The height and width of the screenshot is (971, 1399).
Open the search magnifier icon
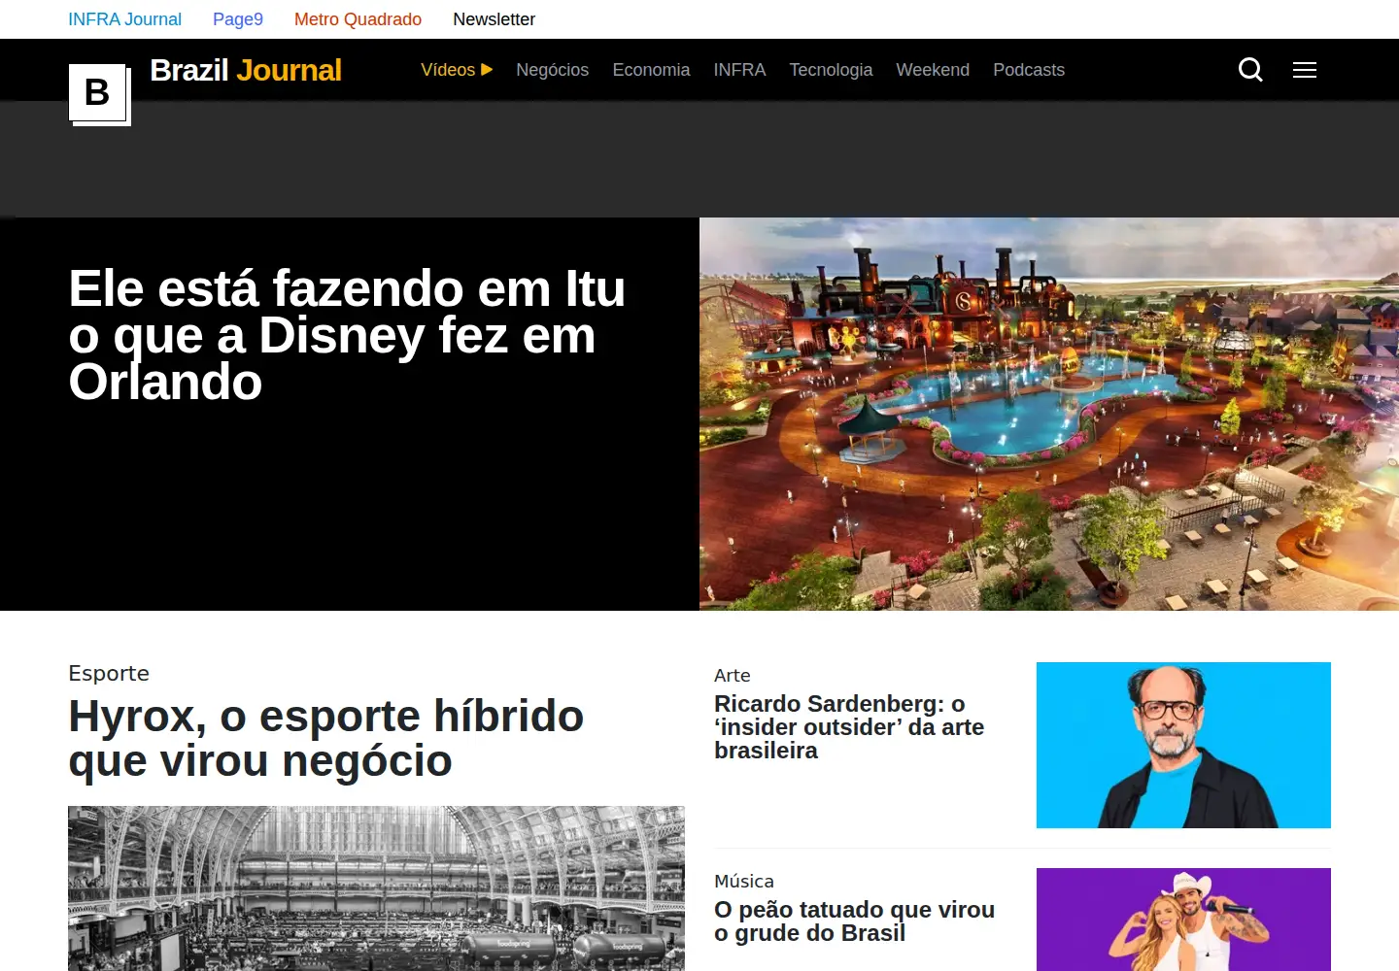click(x=1250, y=70)
